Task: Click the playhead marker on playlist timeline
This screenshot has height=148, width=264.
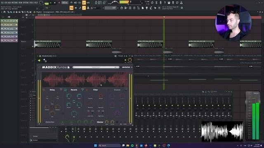Action: pos(164,17)
